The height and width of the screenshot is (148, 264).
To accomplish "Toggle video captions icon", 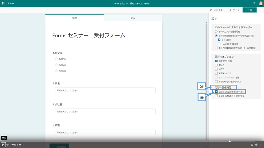I will [252, 145].
